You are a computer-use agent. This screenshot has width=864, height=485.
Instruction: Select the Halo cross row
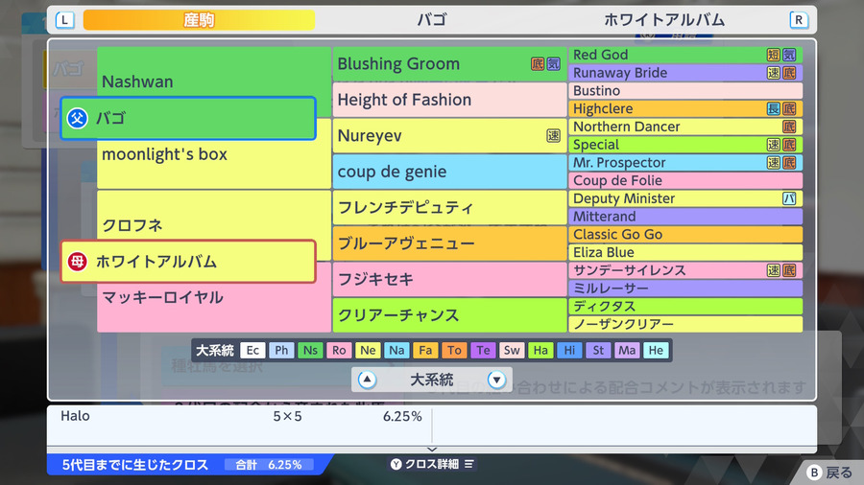click(x=241, y=416)
